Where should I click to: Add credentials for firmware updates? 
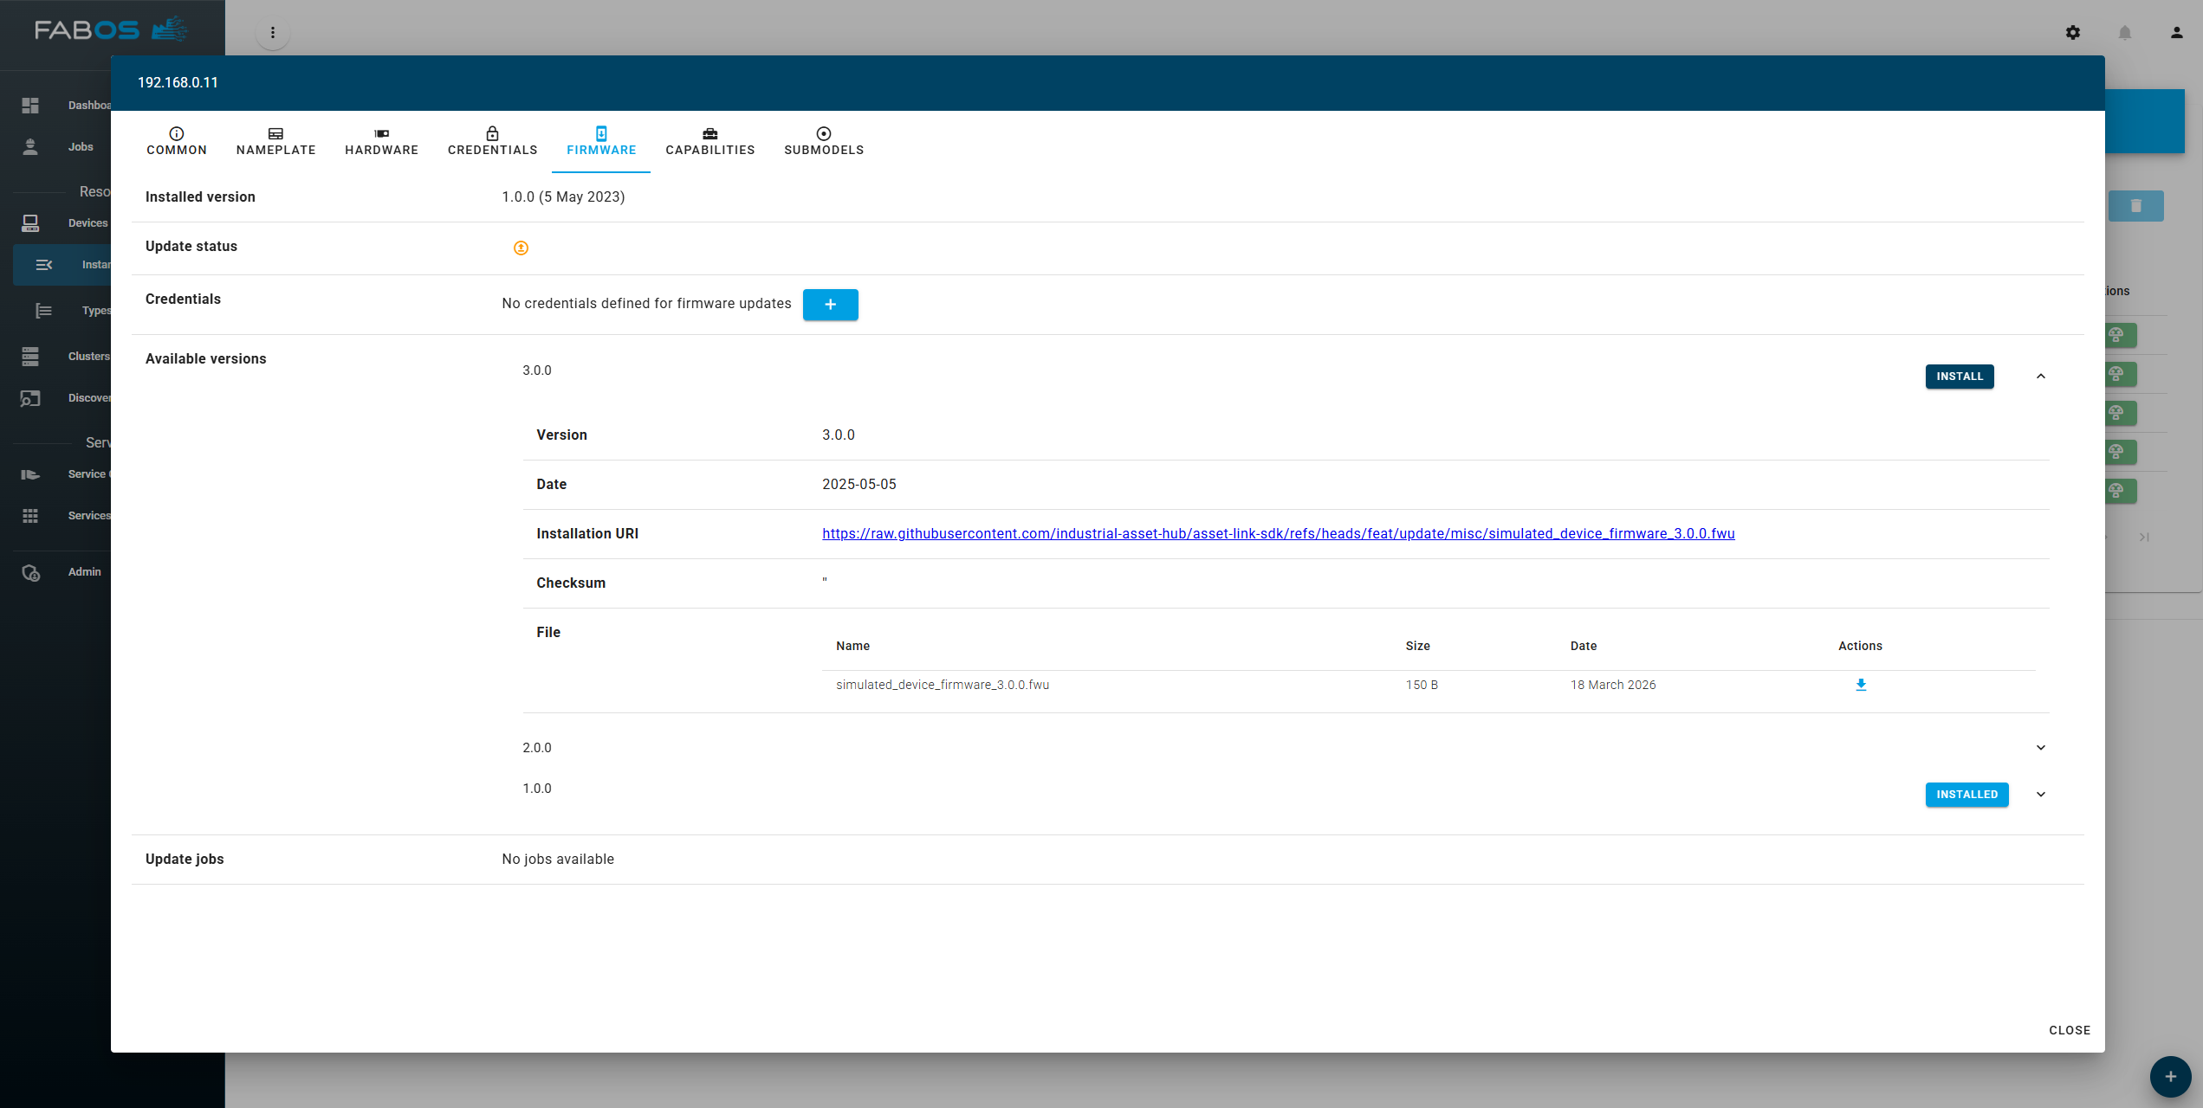tap(830, 305)
